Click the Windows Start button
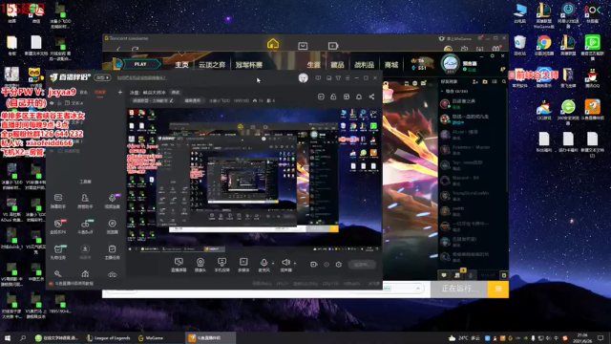The image size is (611, 344). (7, 337)
